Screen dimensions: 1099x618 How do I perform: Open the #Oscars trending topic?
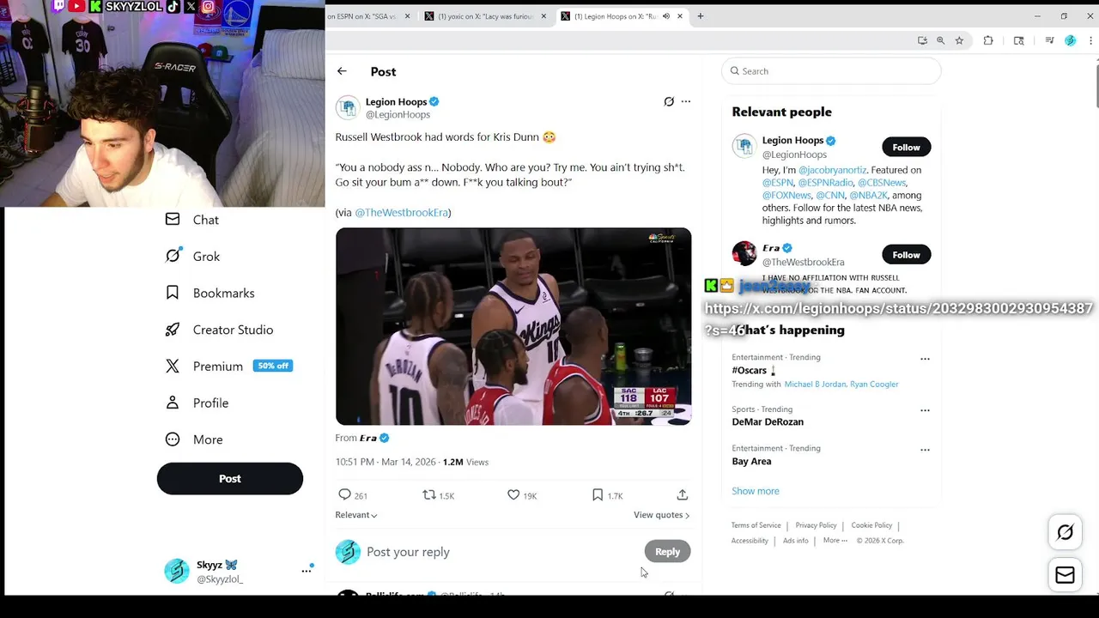tap(750, 371)
